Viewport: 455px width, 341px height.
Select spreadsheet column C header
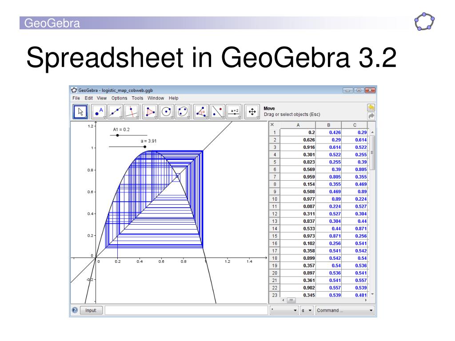tap(355, 125)
